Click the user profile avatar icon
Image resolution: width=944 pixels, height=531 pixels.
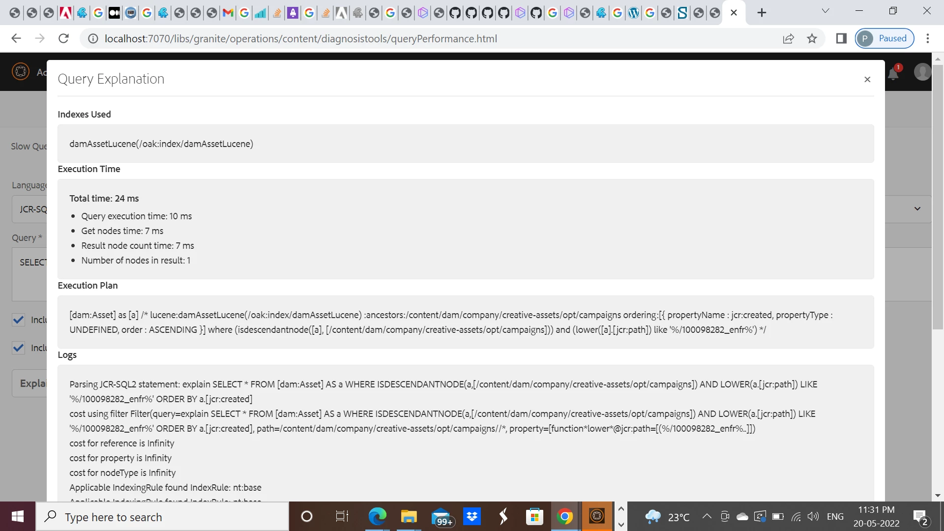coord(922,72)
